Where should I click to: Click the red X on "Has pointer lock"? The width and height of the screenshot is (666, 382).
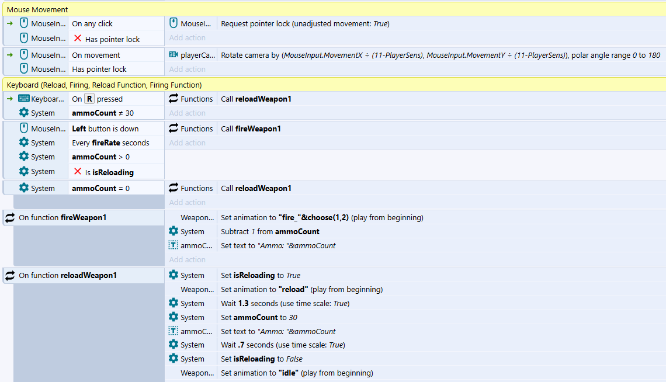pos(78,39)
